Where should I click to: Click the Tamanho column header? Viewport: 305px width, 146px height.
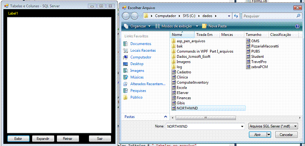[x=256, y=35]
